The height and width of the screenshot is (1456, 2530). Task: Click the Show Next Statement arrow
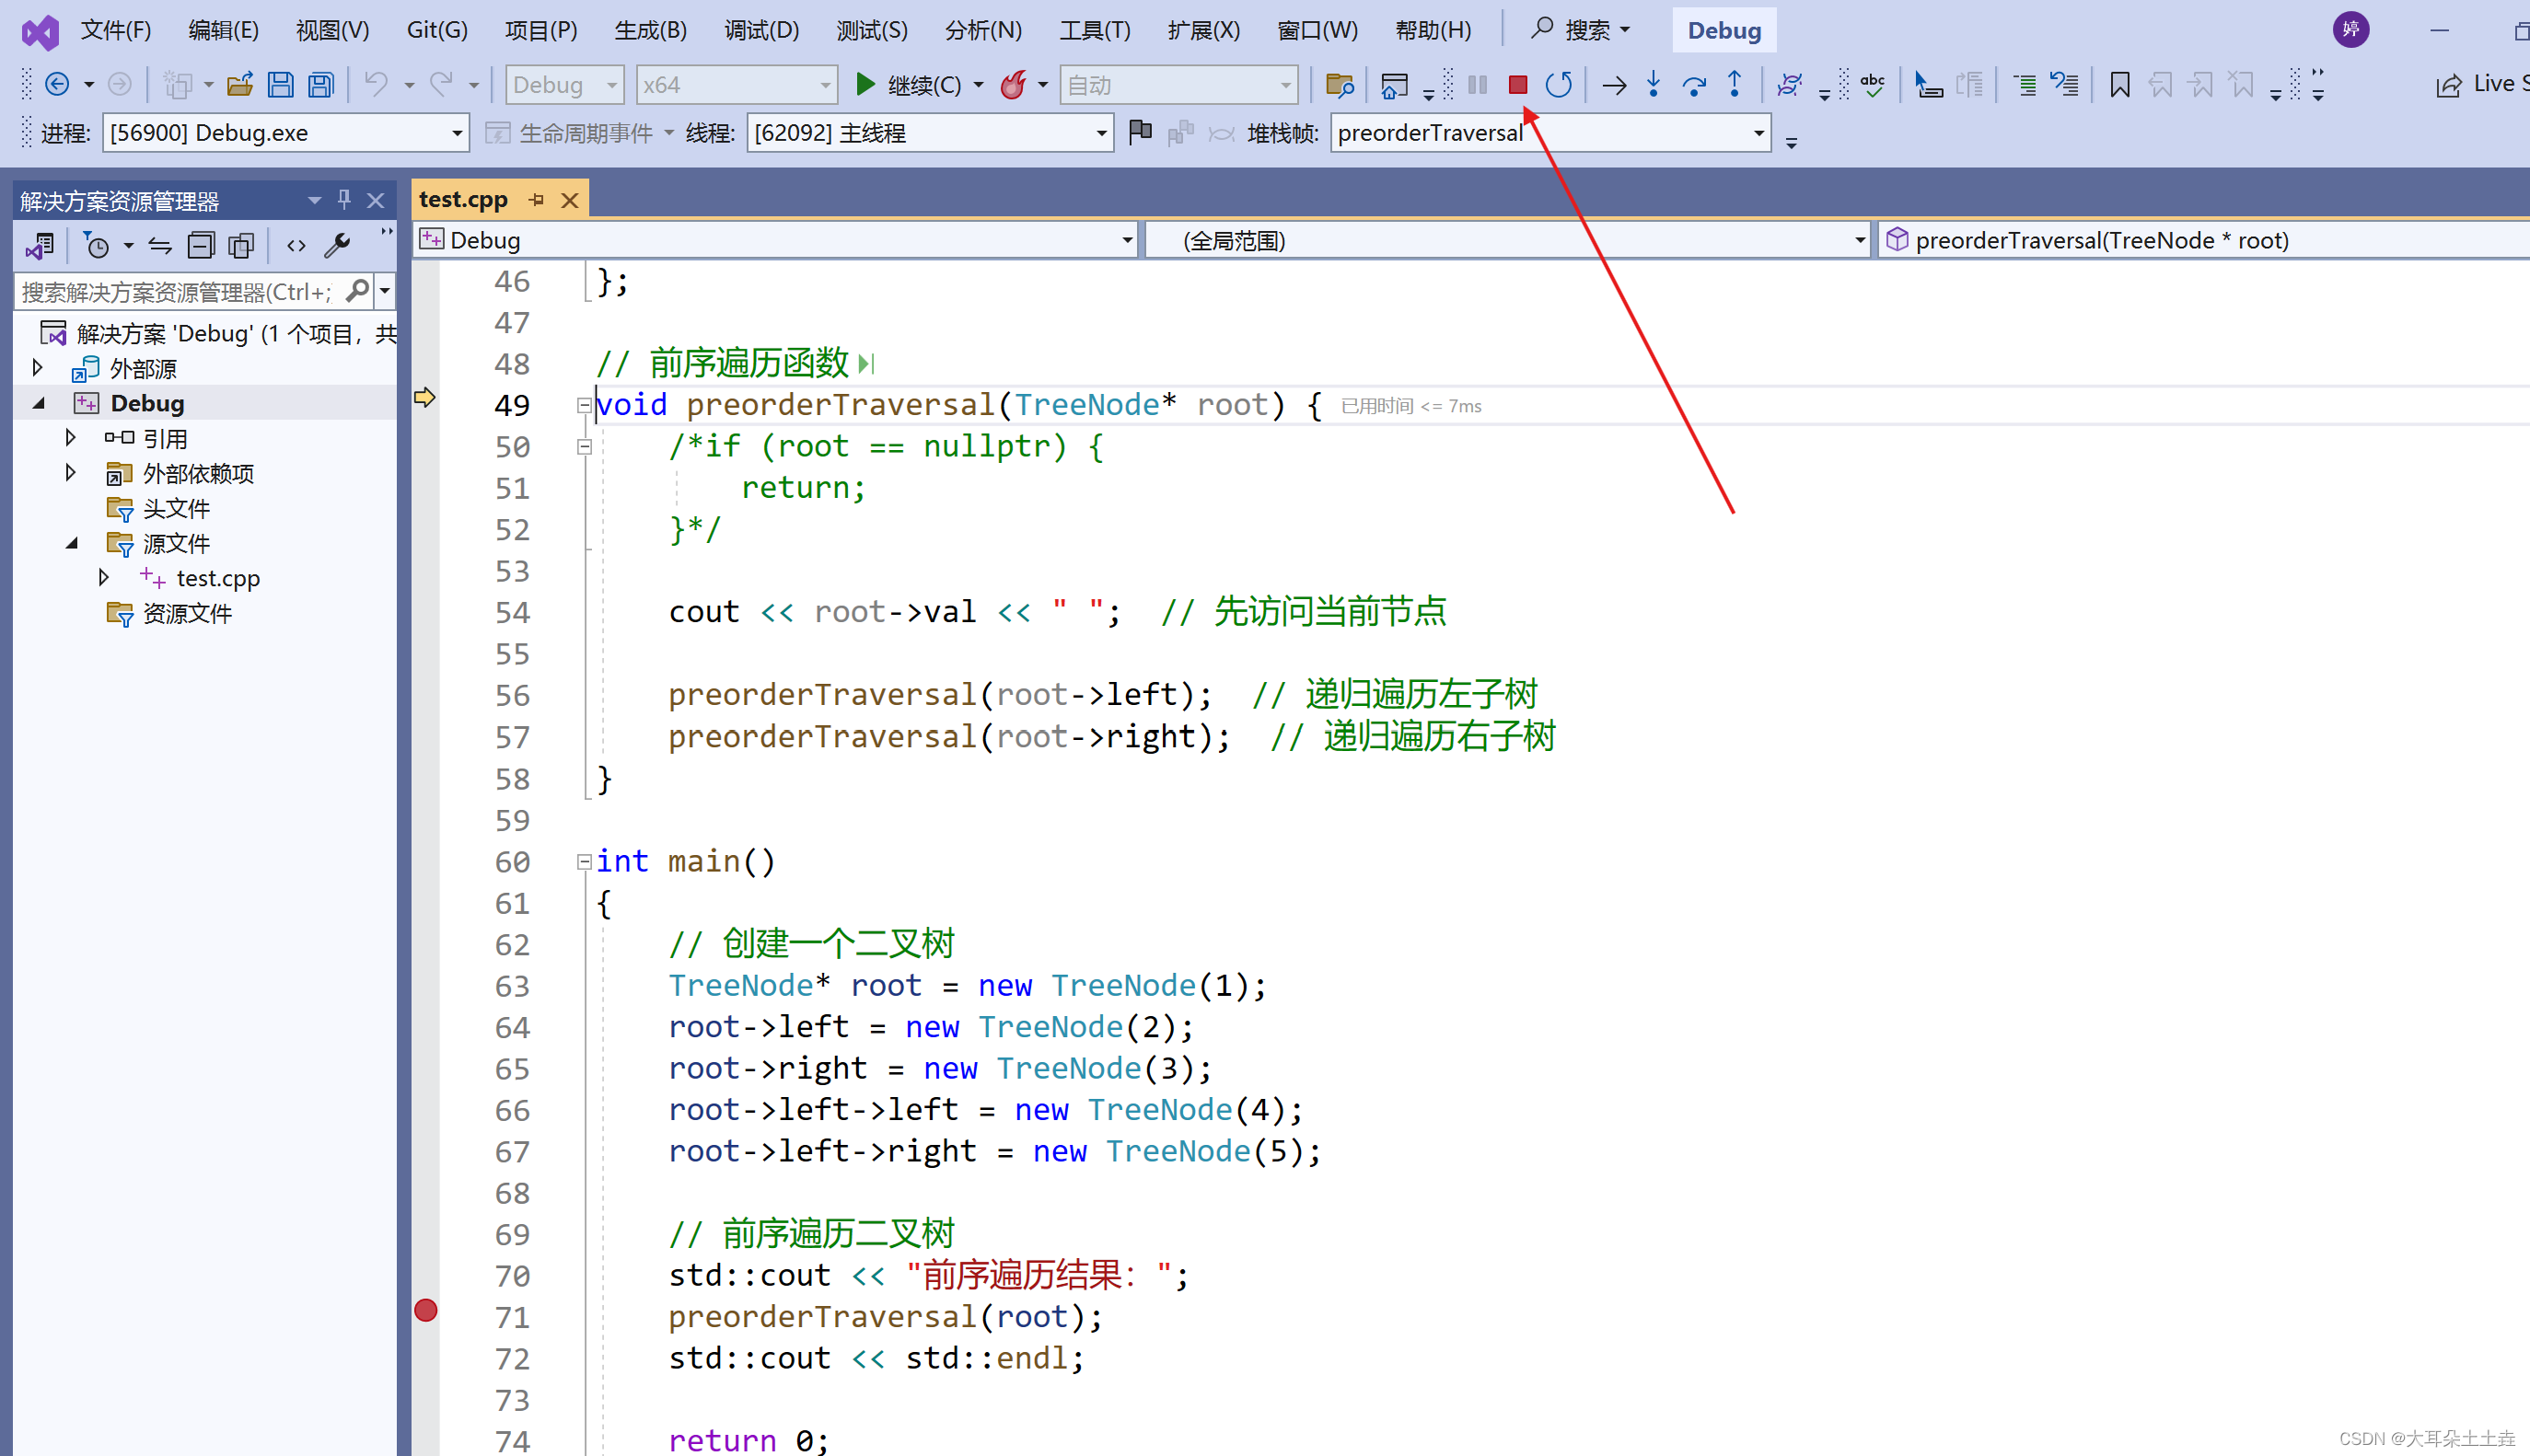(1613, 85)
